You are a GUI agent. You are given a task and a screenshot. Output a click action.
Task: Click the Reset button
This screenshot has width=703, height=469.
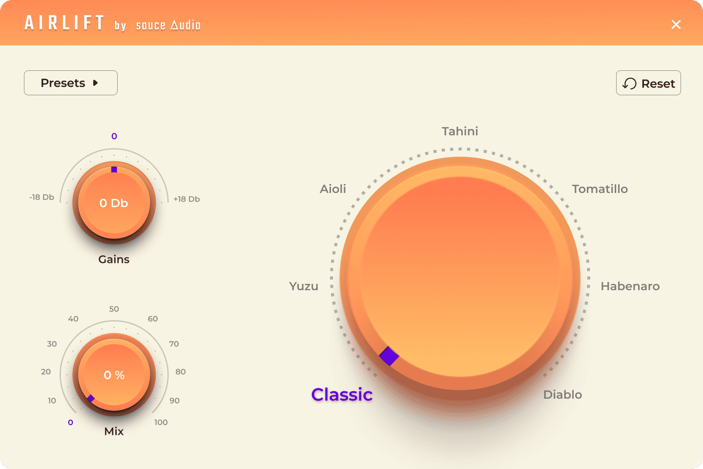pos(648,83)
